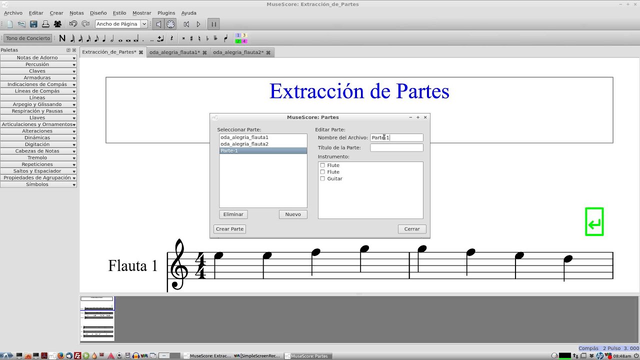Viewport: 640px width, 360px height.
Task: Open the Notas menu
Action: point(76,13)
